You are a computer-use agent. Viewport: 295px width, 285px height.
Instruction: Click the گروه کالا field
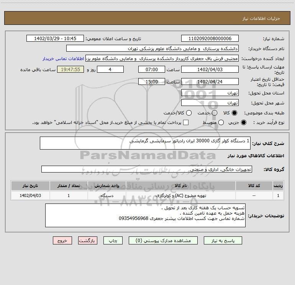pos(147,169)
